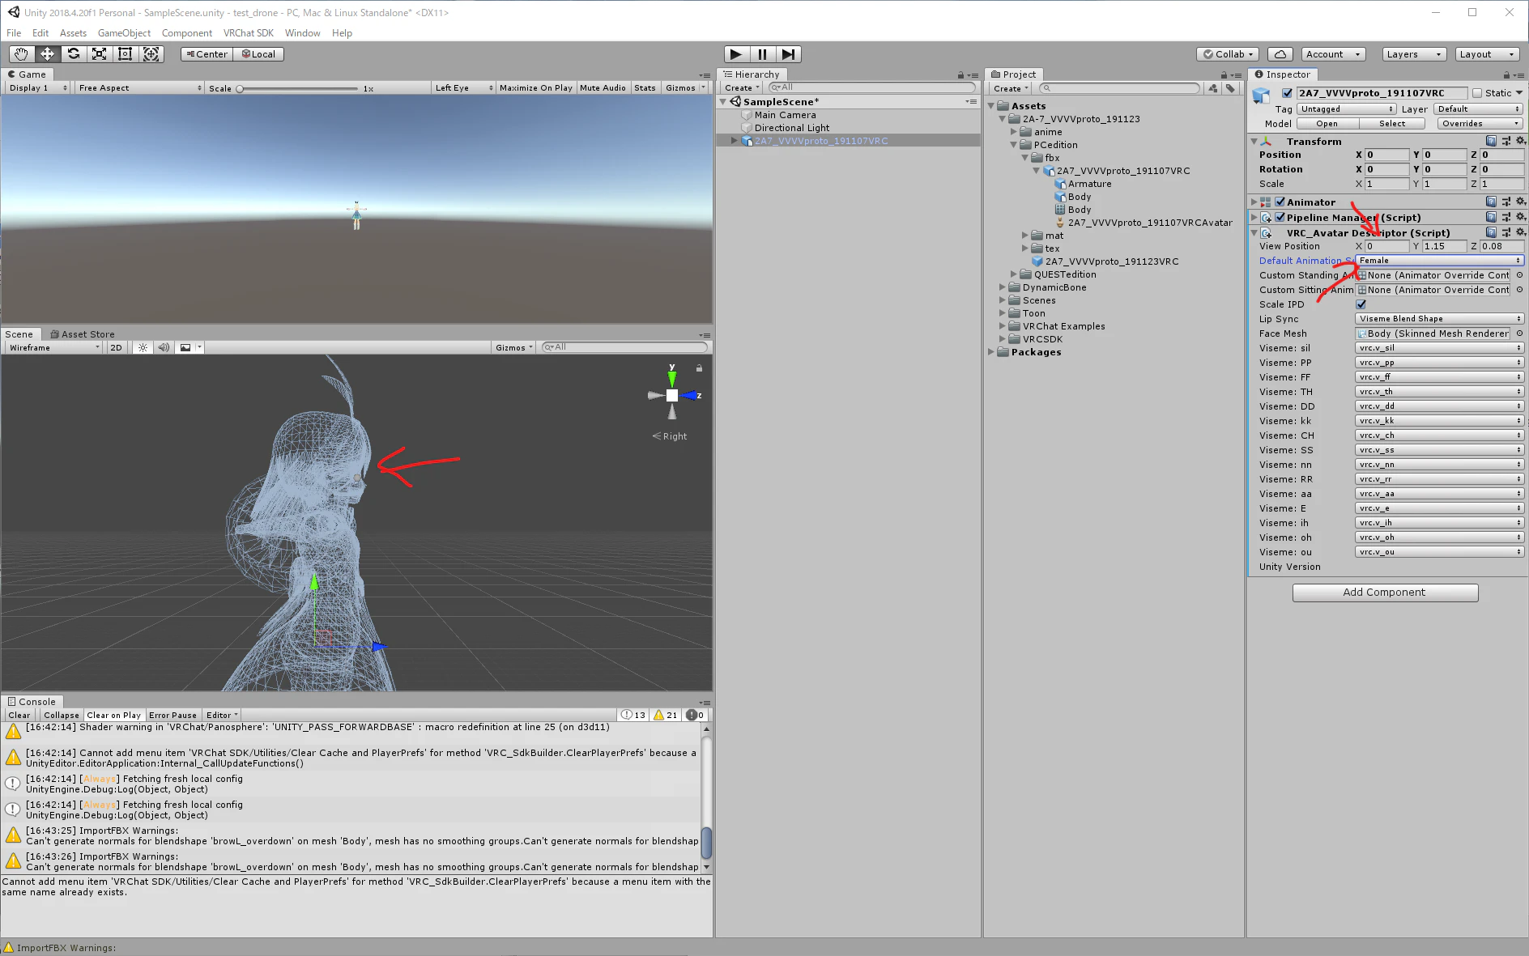The width and height of the screenshot is (1529, 956).
Task: Open the GameObject menu
Action: (x=124, y=33)
